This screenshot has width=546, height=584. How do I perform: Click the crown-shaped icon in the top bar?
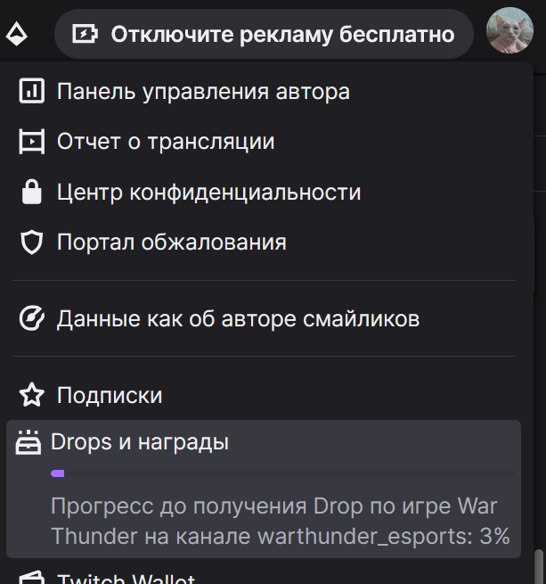(x=17, y=34)
